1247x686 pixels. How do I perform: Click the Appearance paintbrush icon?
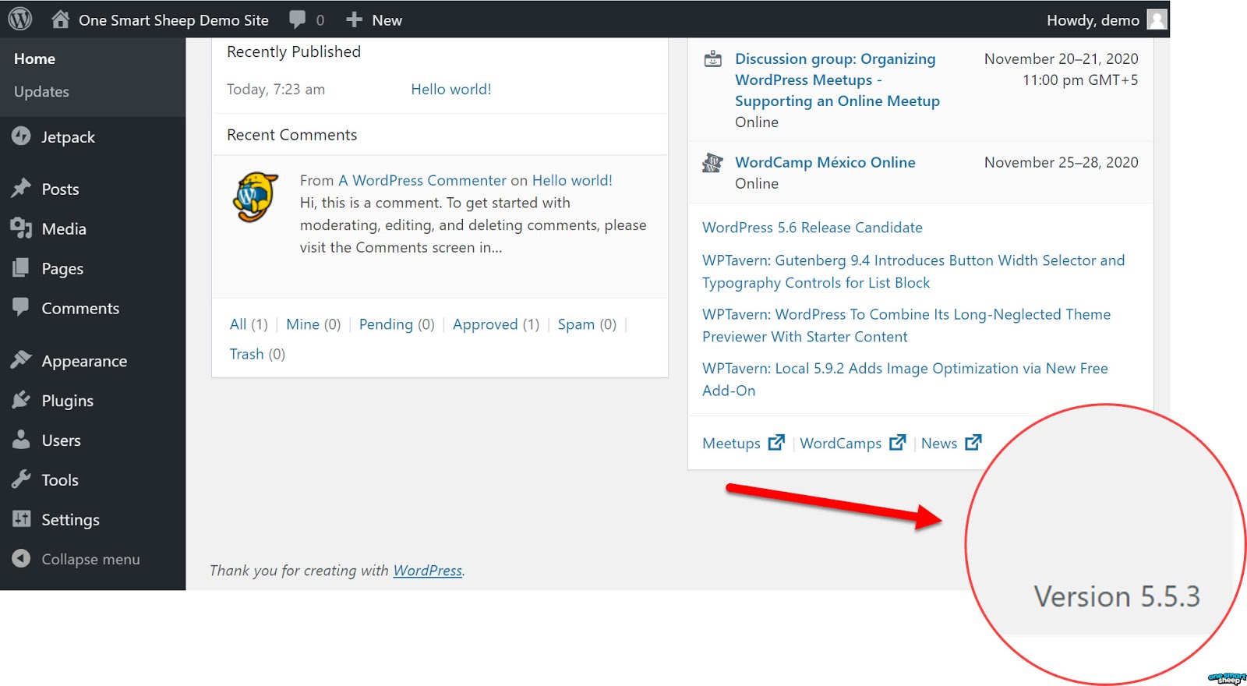click(21, 360)
